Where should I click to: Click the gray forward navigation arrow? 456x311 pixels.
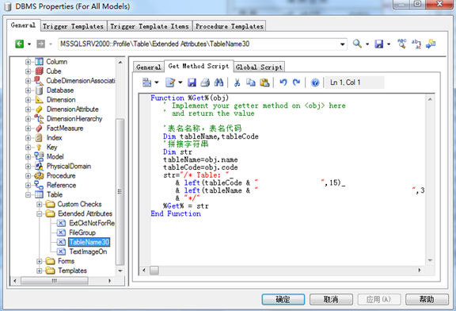point(40,44)
